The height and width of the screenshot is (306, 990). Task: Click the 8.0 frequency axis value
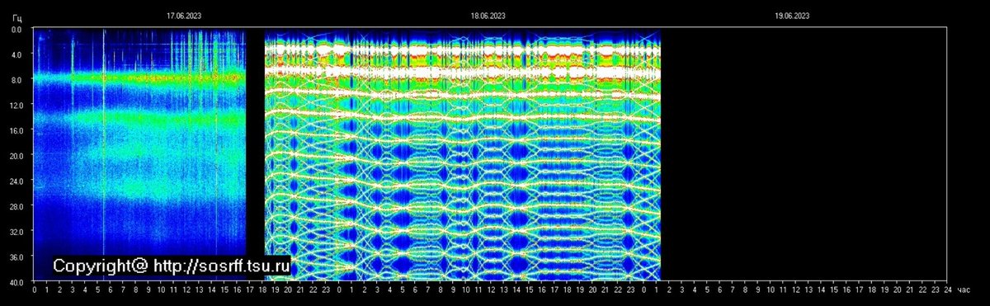16,80
